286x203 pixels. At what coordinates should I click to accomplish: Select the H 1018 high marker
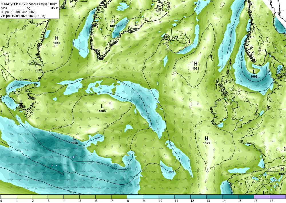point(57,40)
